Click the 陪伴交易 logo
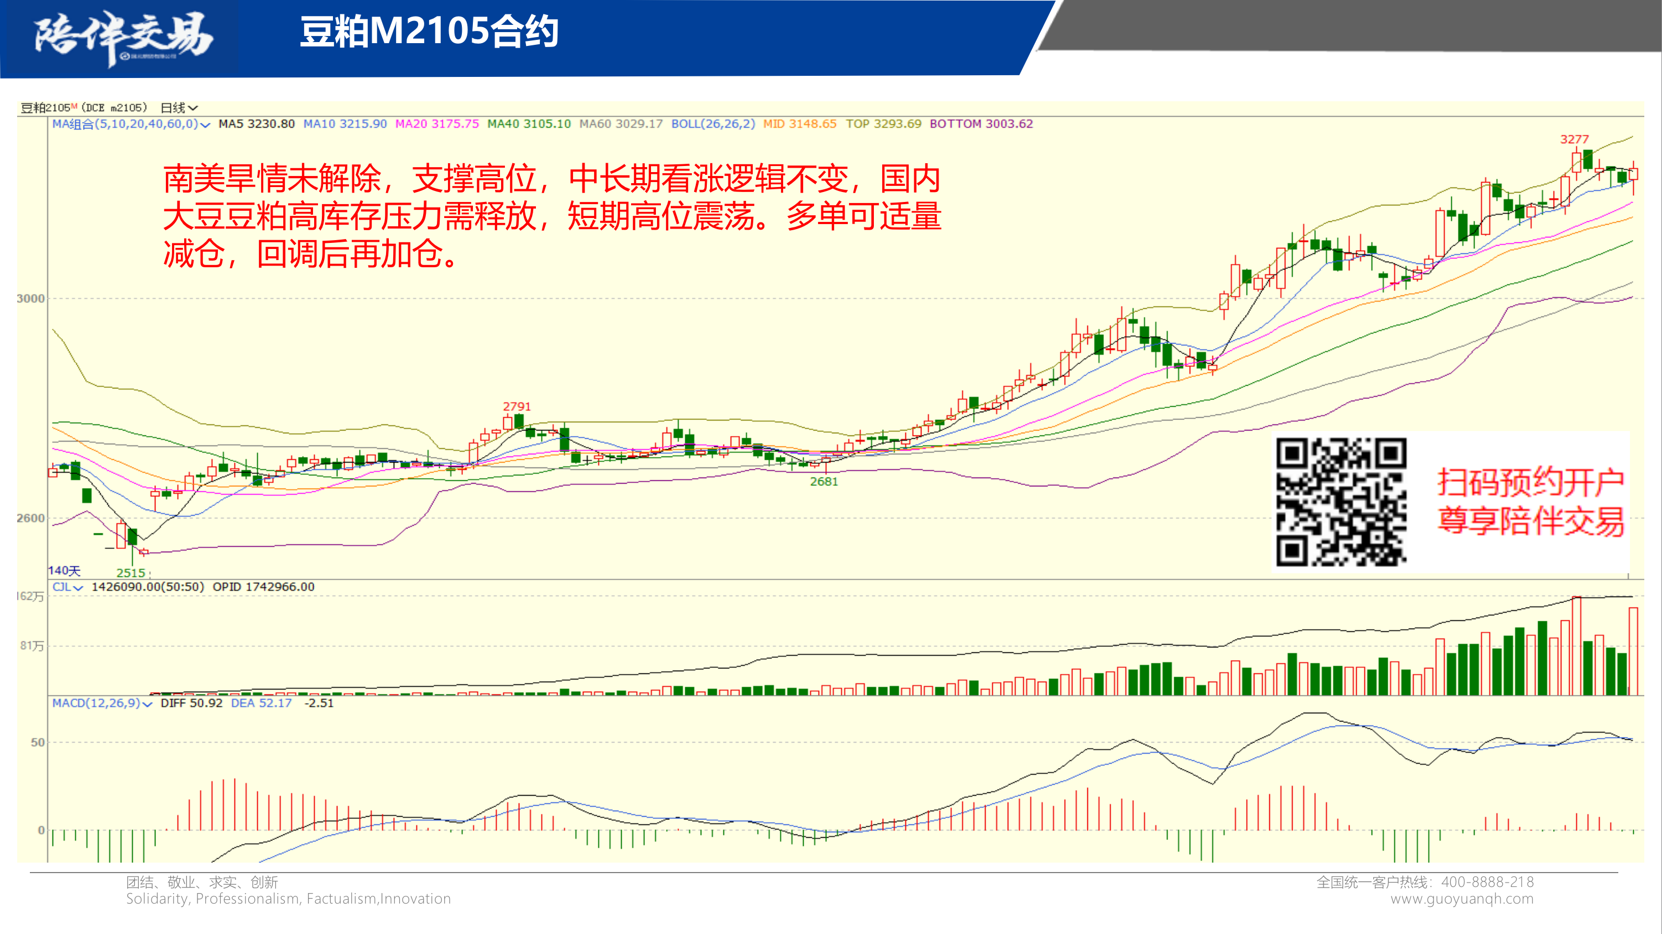This screenshot has height=934, width=1662. [123, 38]
